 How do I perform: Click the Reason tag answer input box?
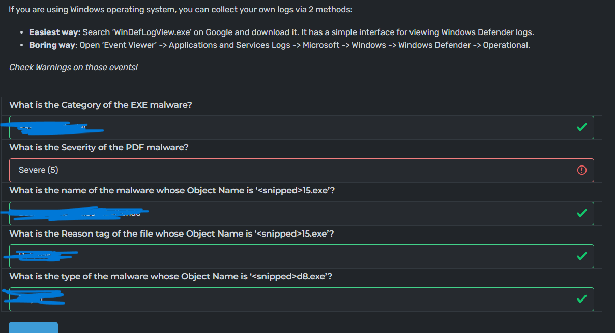(x=305, y=256)
